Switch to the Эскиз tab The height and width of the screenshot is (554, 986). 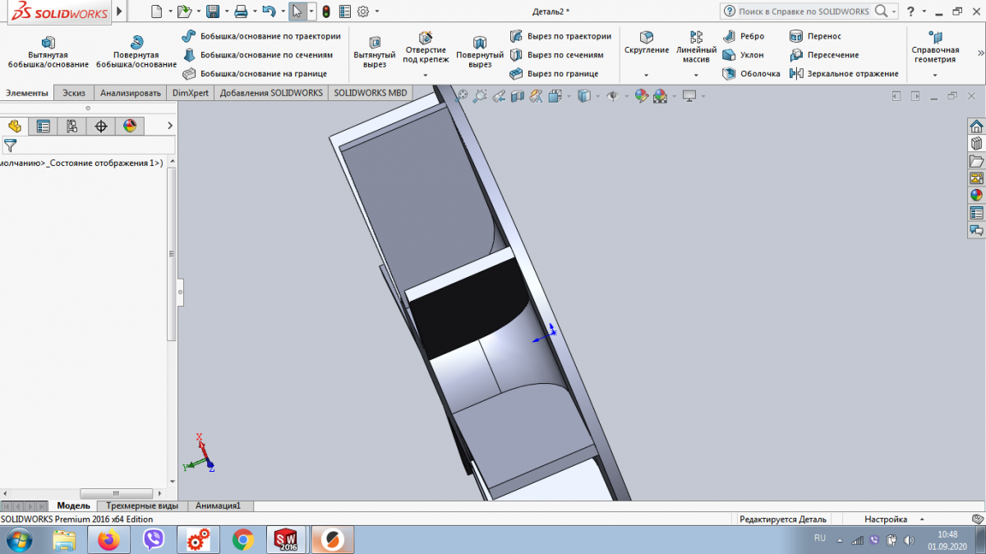point(74,93)
